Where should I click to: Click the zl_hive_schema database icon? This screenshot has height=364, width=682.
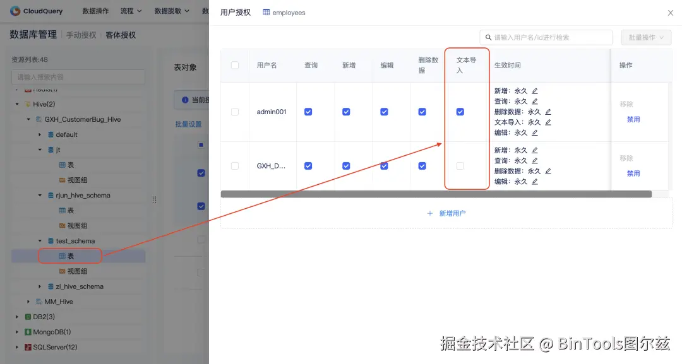(51, 286)
